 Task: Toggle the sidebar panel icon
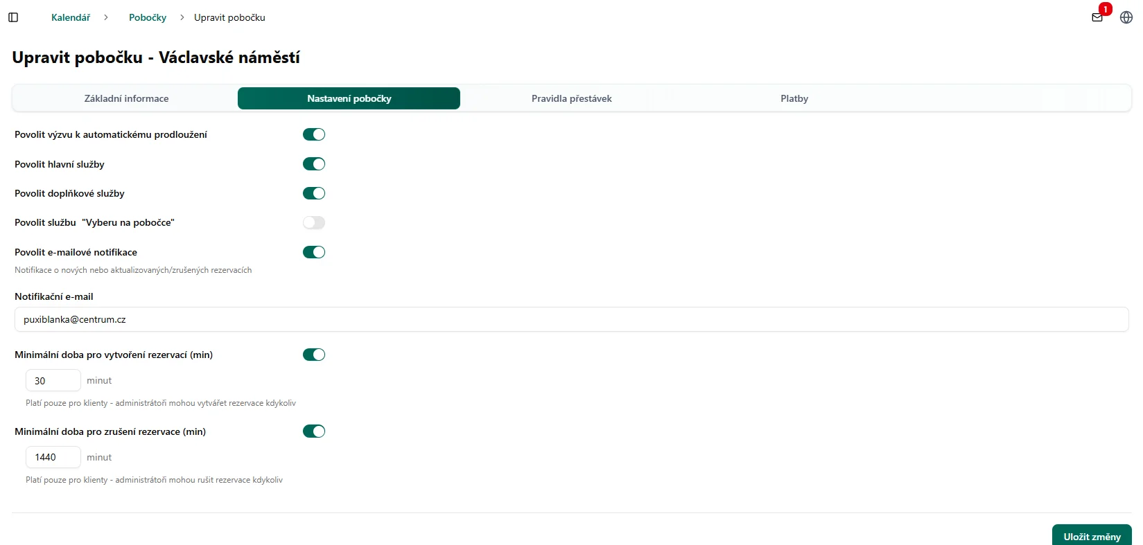[13, 17]
